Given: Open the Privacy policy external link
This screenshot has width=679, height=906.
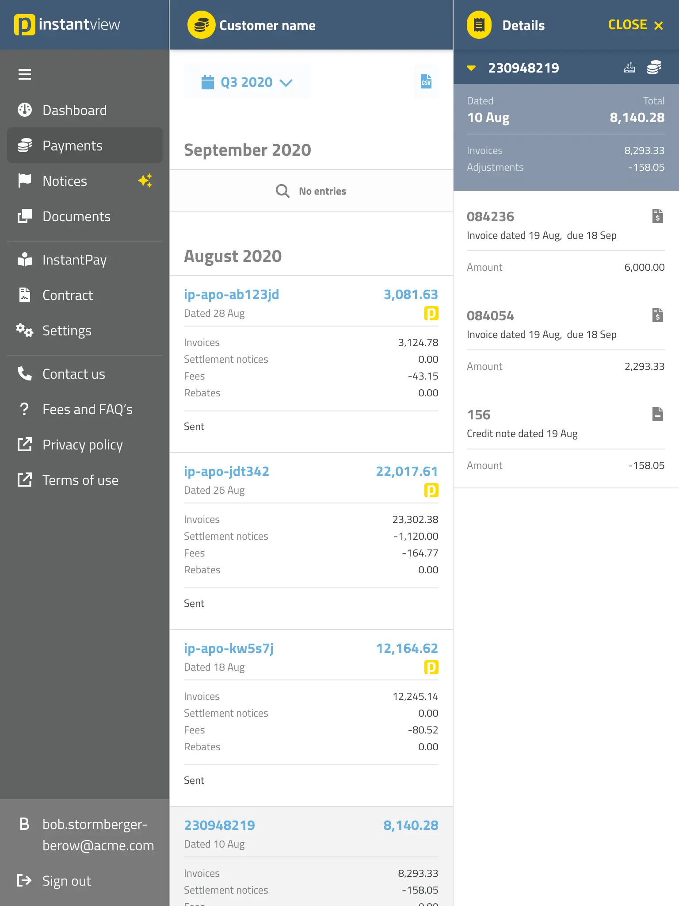Looking at the screenshot, I should (x=82, y=445).
